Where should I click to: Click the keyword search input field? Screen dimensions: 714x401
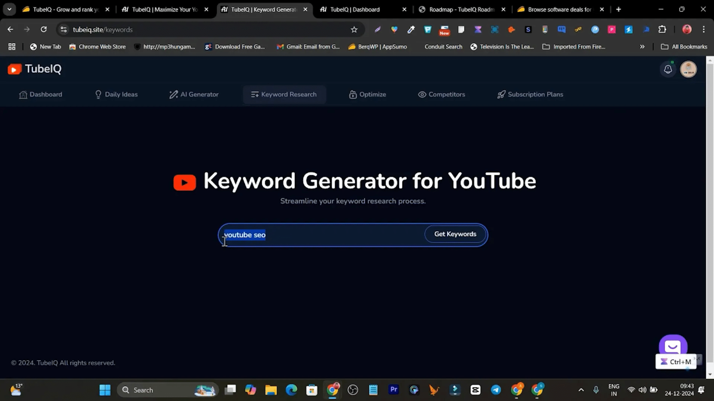point(335,235)
